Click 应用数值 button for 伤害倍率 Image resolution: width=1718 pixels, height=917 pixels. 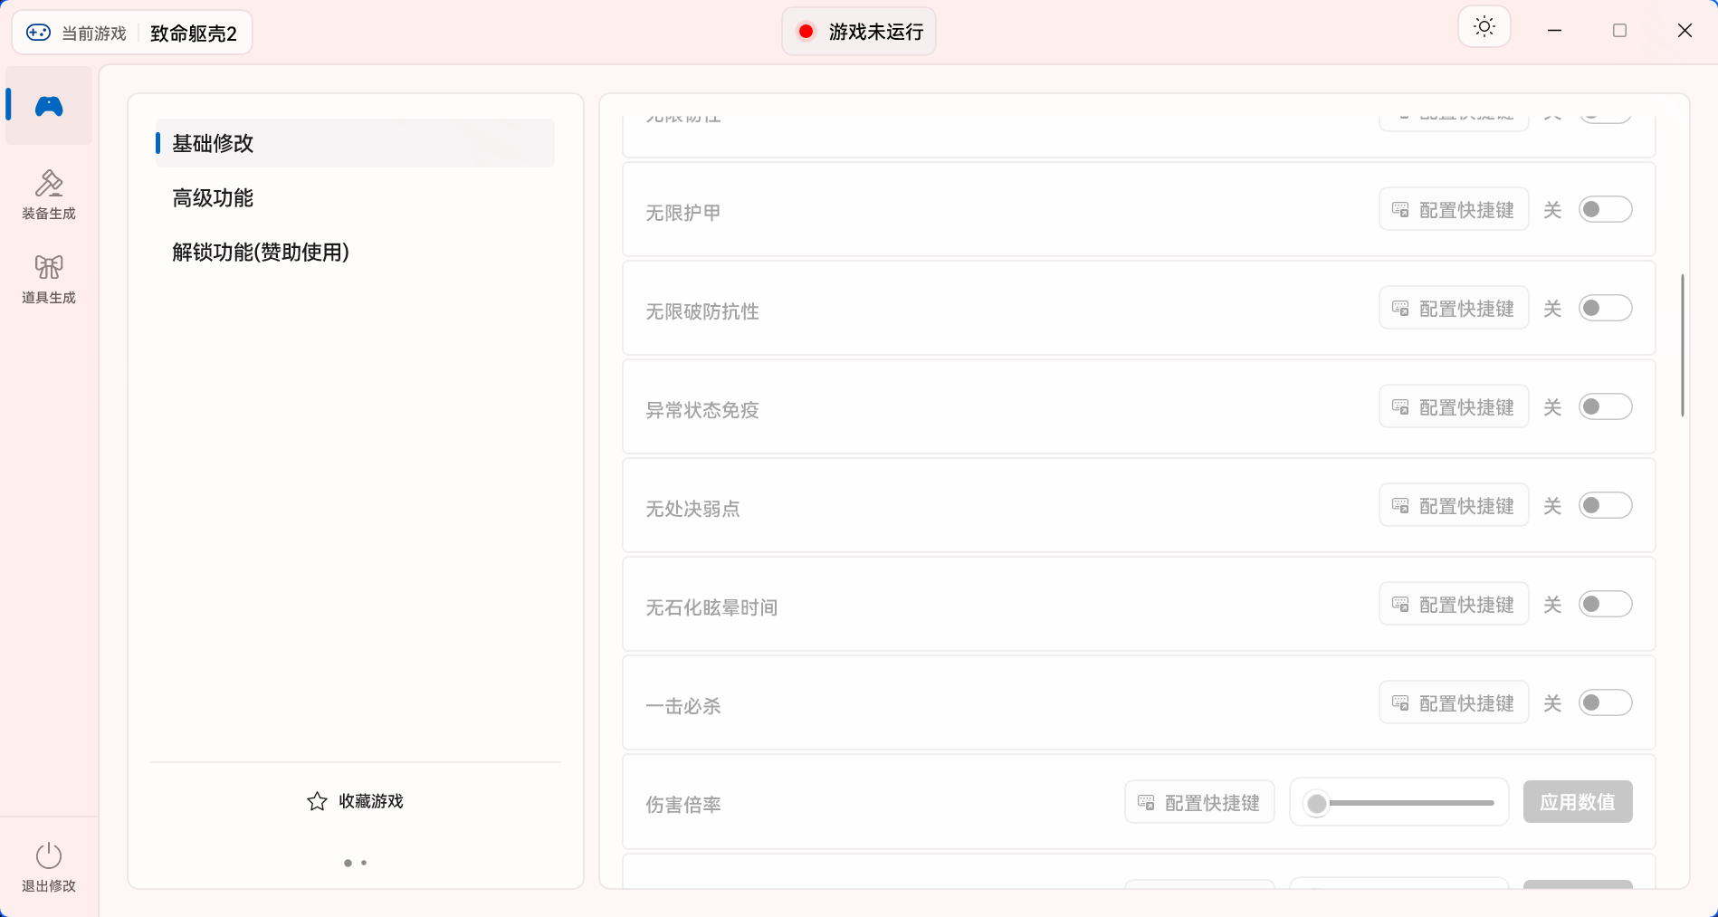(x=1578, y=802)
